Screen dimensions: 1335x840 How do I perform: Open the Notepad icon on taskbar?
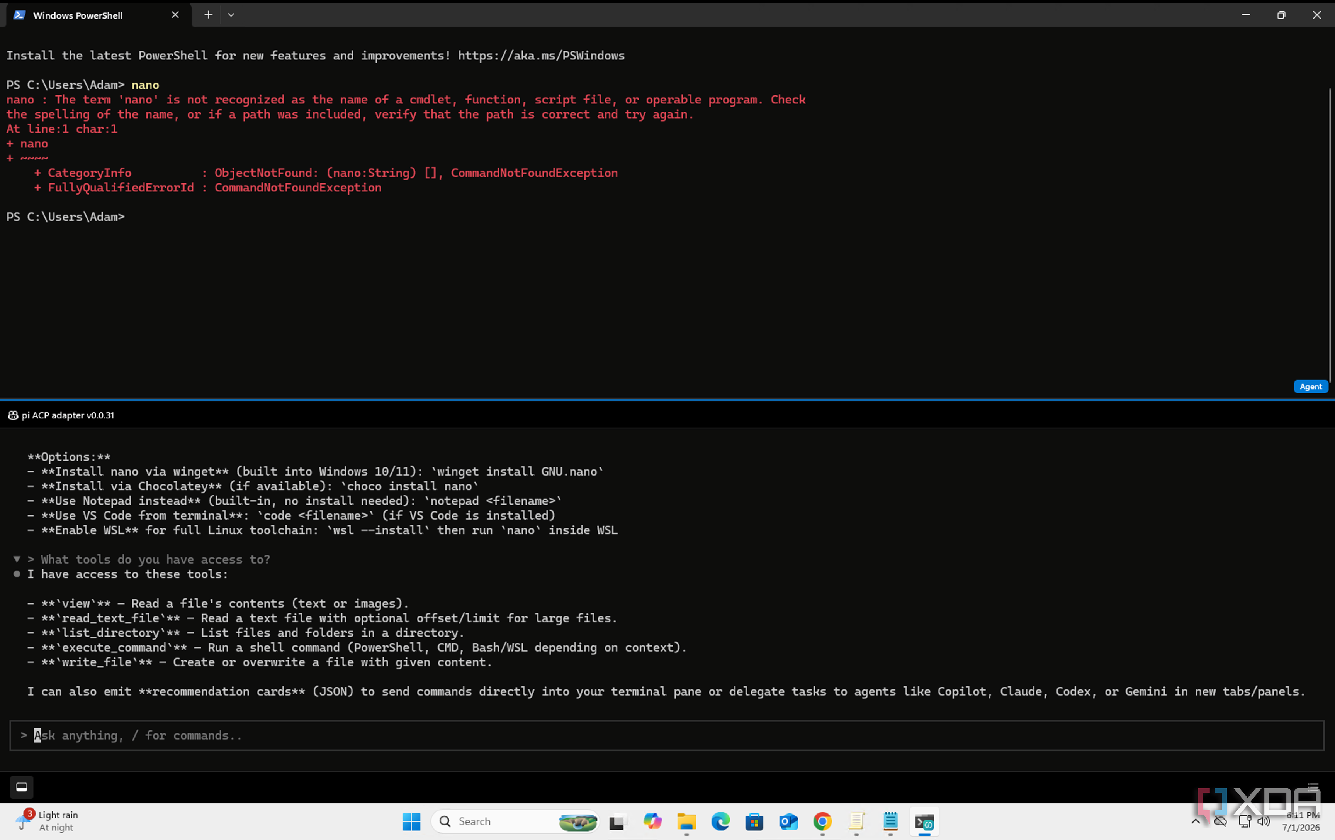click(890, 821)
